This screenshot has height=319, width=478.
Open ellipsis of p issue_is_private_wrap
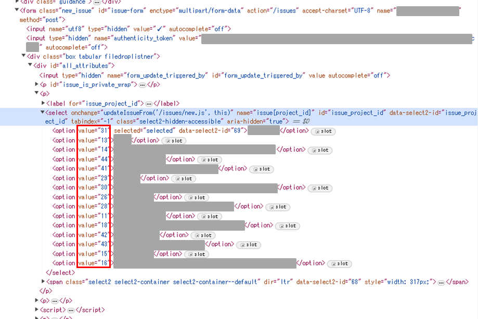click(x=143, y=85)
